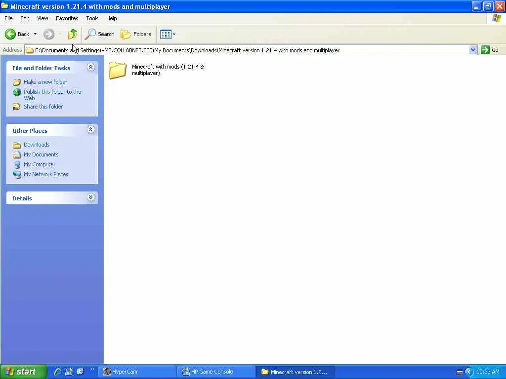Viewport: 506px width, 379px height.
Task: Launch Internet Explorer from Quick Launch
Action: pos(58,372)
